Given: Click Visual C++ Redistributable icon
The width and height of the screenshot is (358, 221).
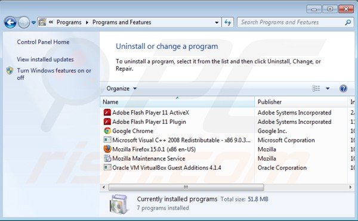Looking at the screenshot, I should (x=107, y=139).
